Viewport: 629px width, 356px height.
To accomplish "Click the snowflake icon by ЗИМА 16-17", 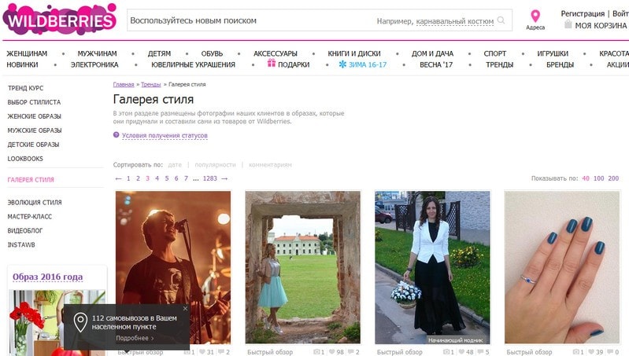I will tap(342, 64).
